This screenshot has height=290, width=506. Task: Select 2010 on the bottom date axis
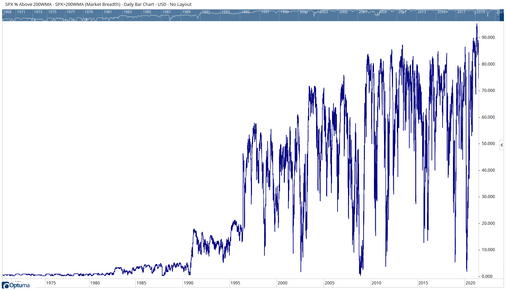coord(376,283)
